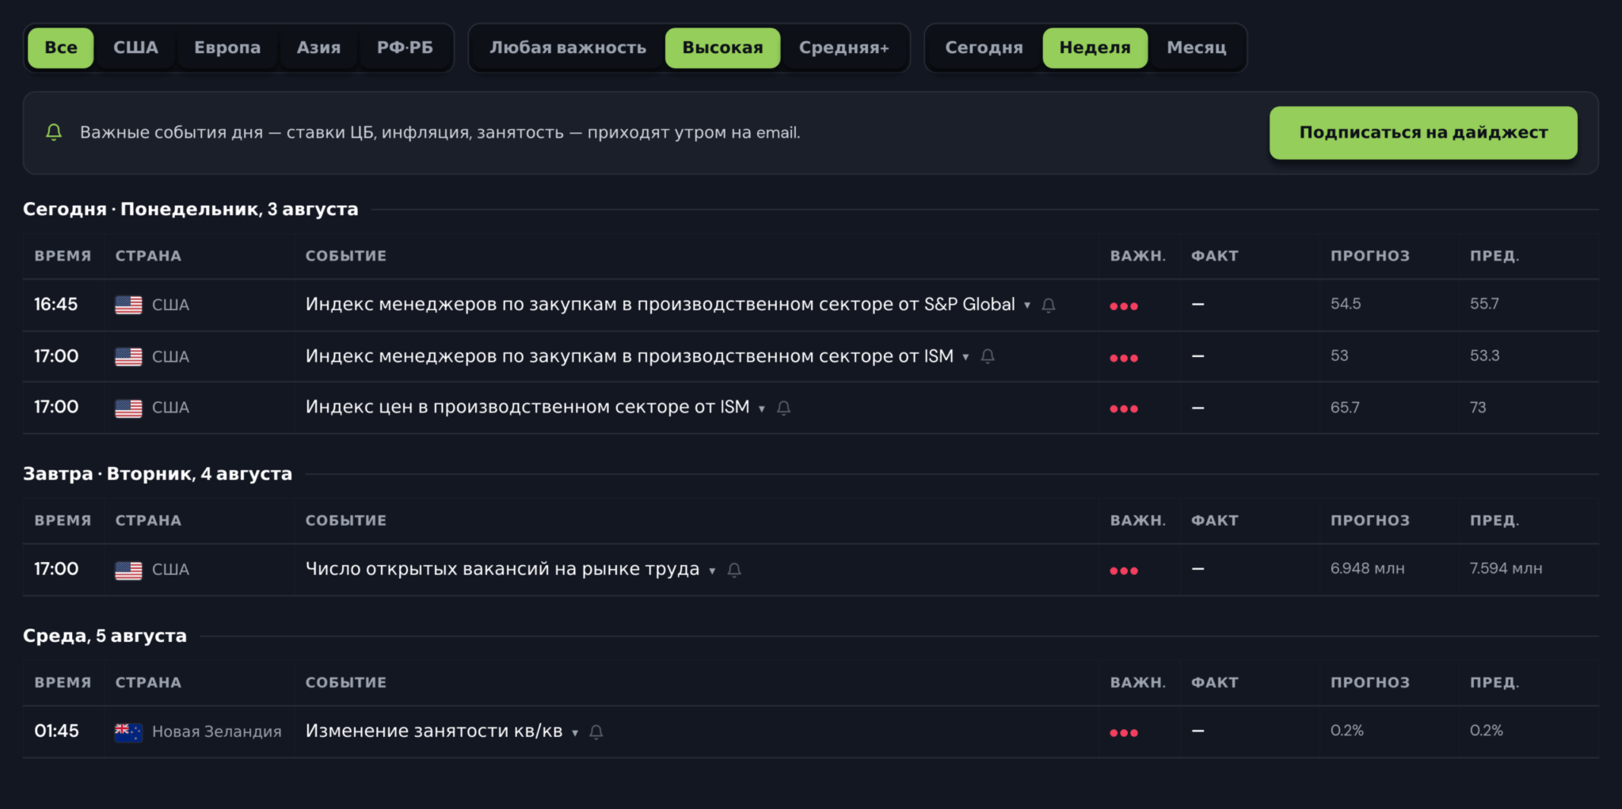Viewport: 1622px width, 809px height.
Task: Click previous 7.594 млн
Action: (x=1506, y=568)
